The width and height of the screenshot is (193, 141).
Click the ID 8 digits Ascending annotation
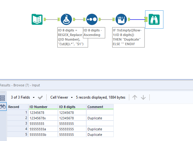pos(94,33)
